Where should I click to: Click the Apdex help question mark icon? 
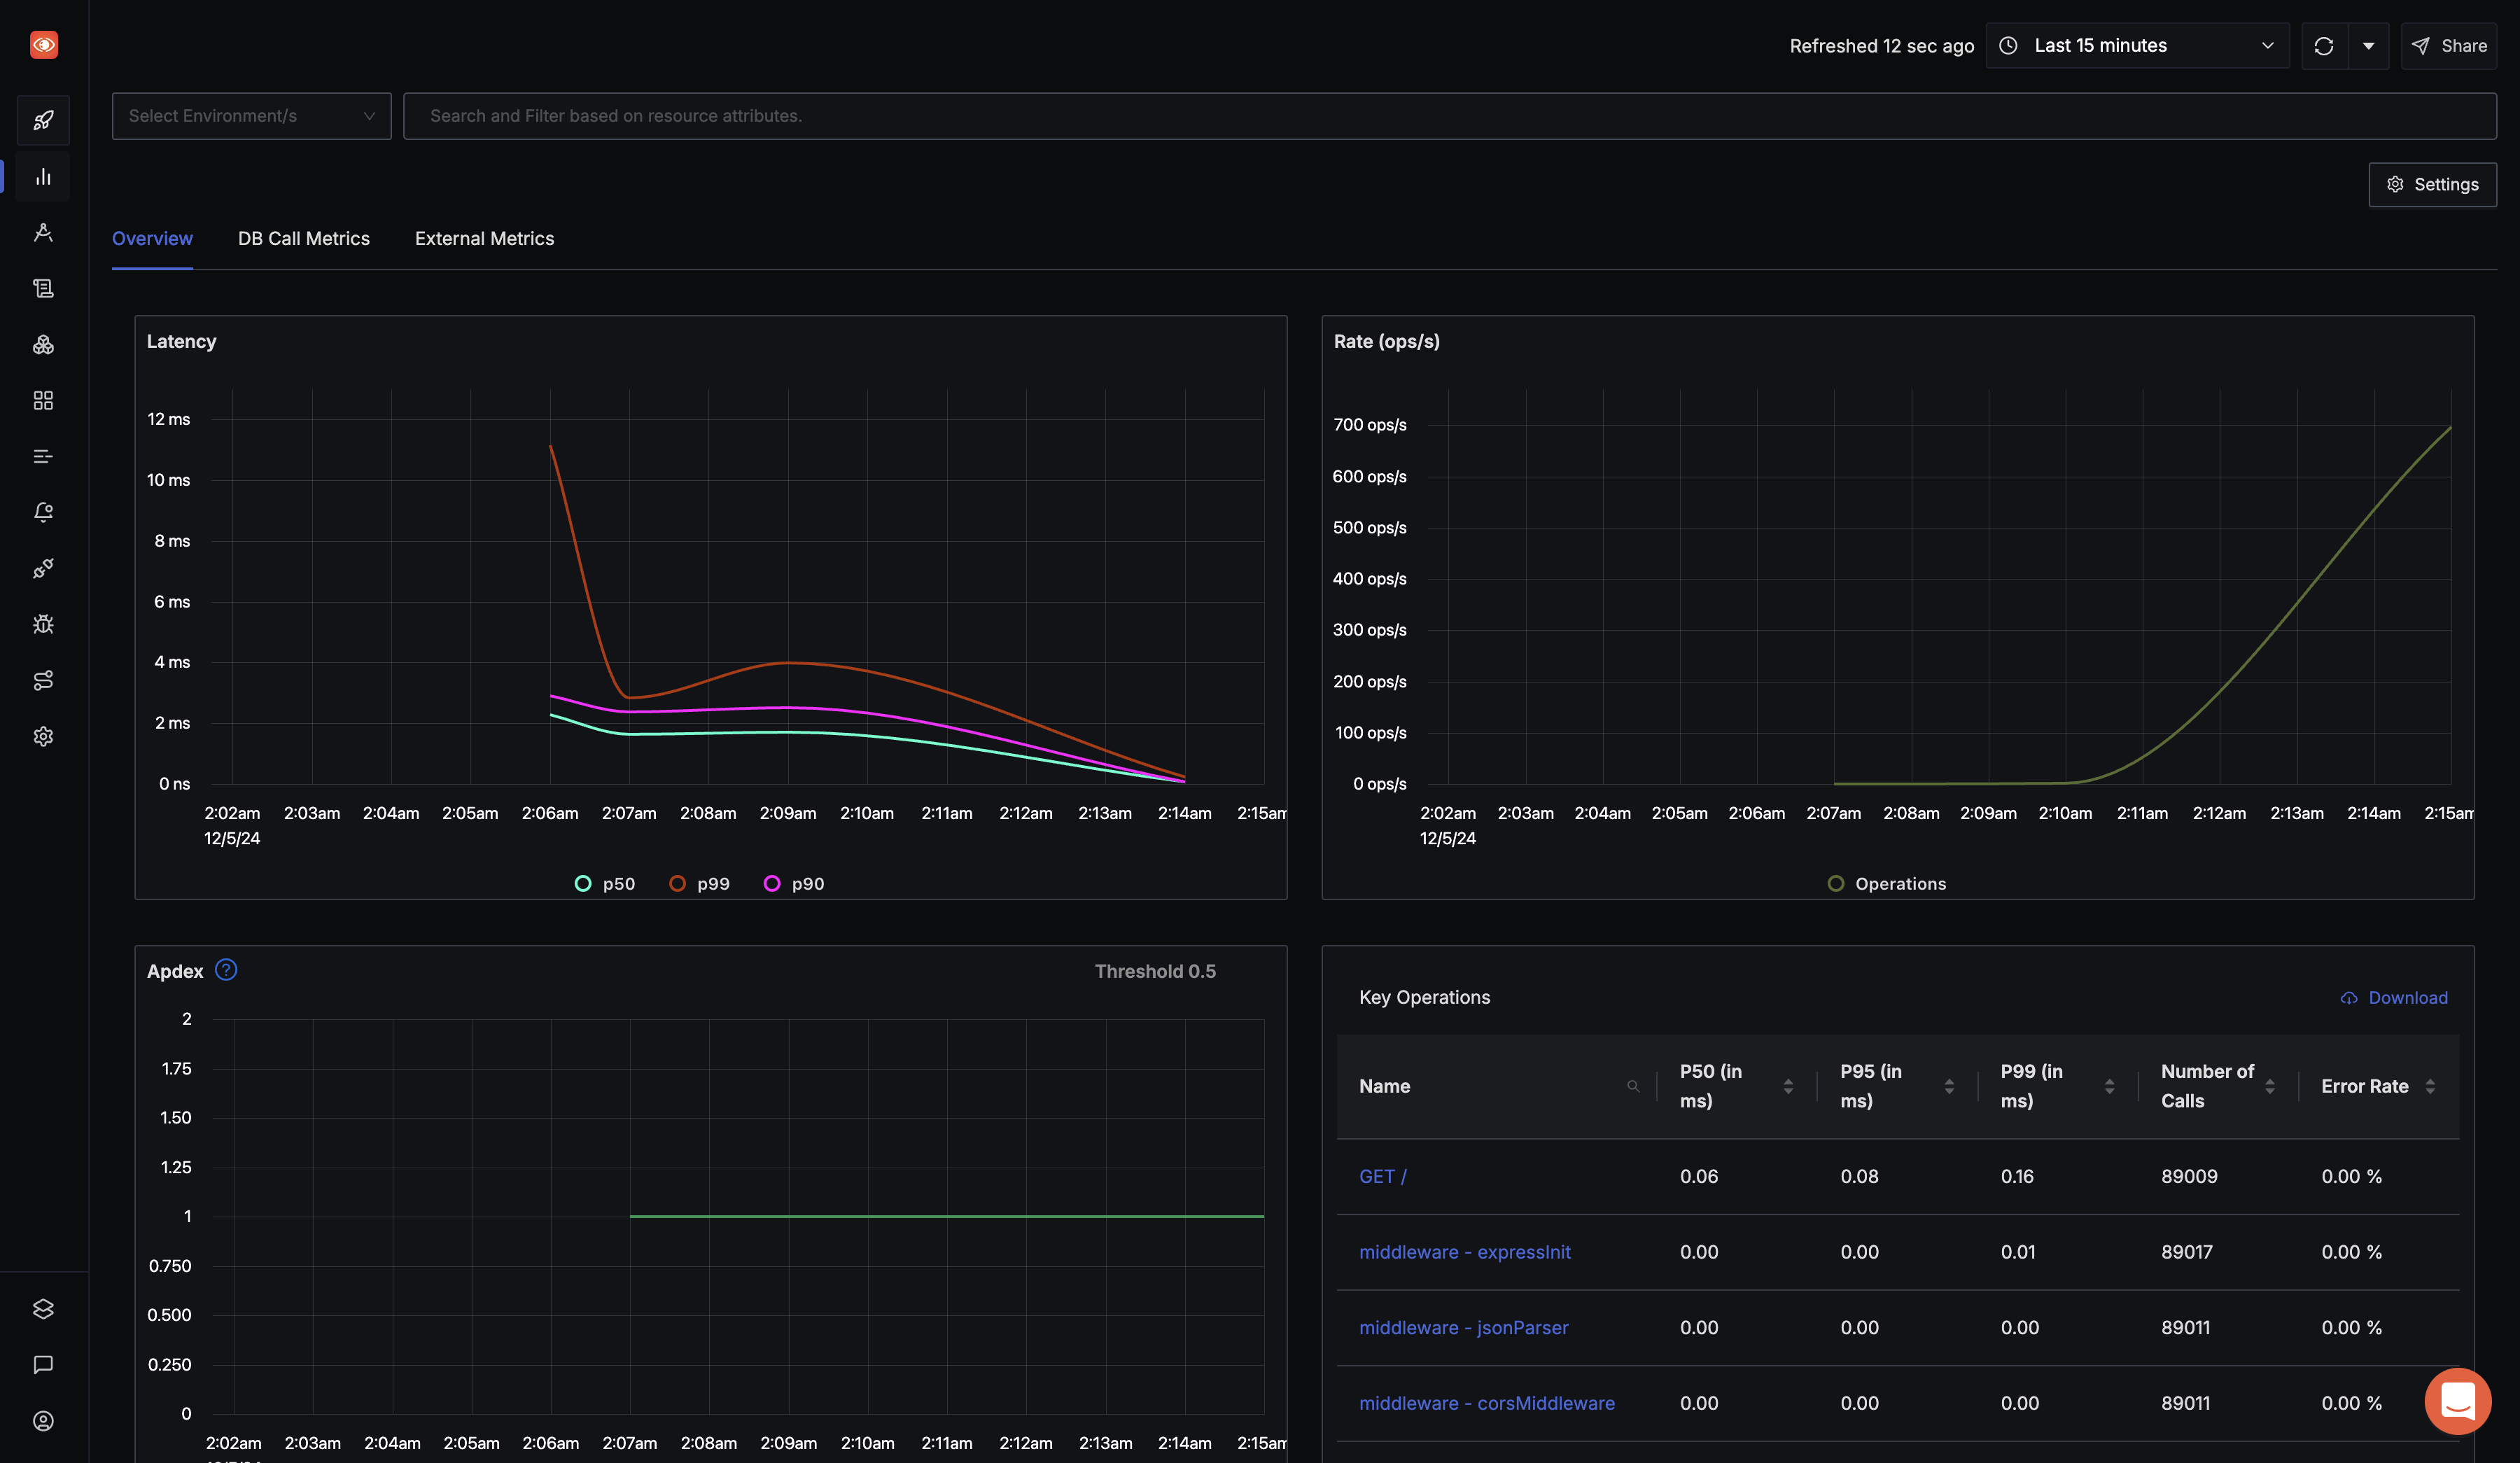(x=226, y=970)
